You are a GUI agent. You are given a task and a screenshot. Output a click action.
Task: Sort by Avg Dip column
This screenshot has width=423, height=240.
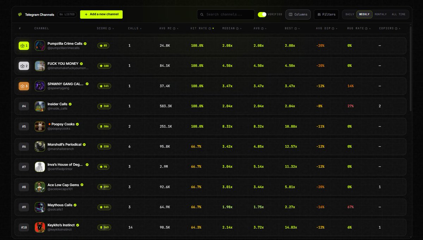coord(326,29)
